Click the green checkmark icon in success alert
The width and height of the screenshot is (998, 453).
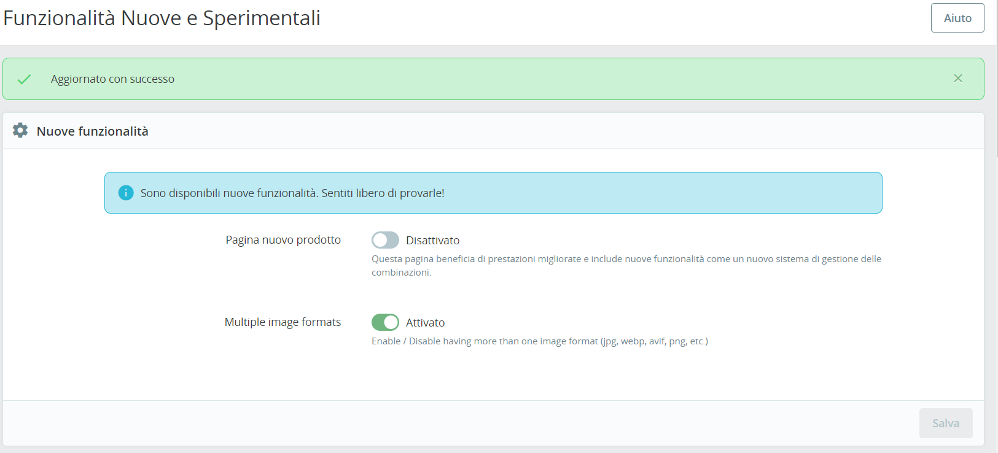(x=24, y=79)
